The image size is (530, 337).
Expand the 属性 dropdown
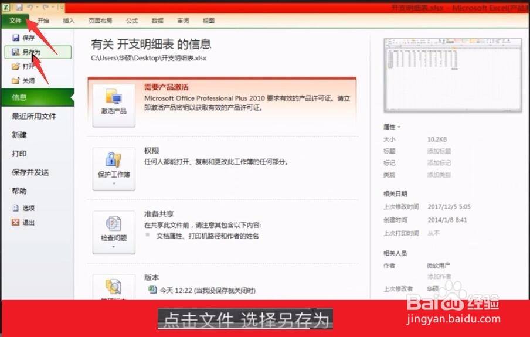(x=392, y=127)
